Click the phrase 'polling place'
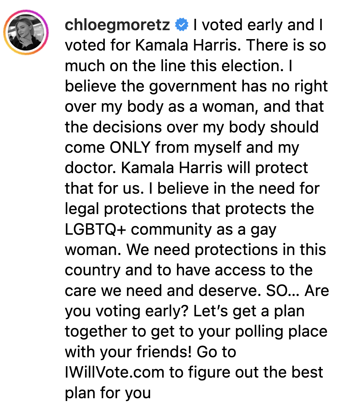 (x=281, y=332)
